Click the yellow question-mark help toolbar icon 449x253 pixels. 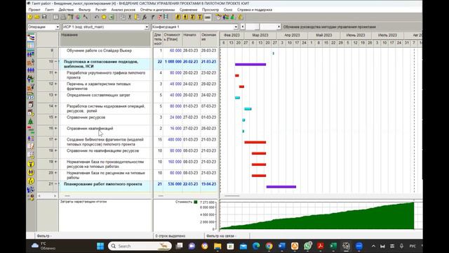(29, 17)
